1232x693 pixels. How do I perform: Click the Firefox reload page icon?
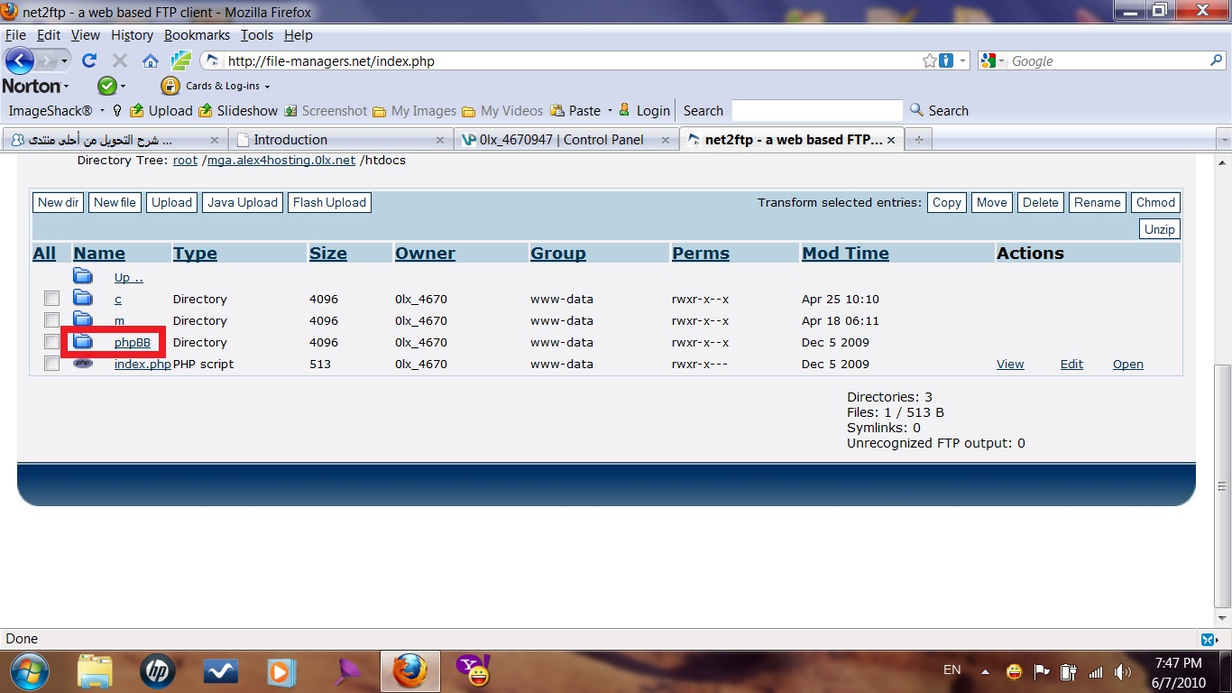point(88,60)
